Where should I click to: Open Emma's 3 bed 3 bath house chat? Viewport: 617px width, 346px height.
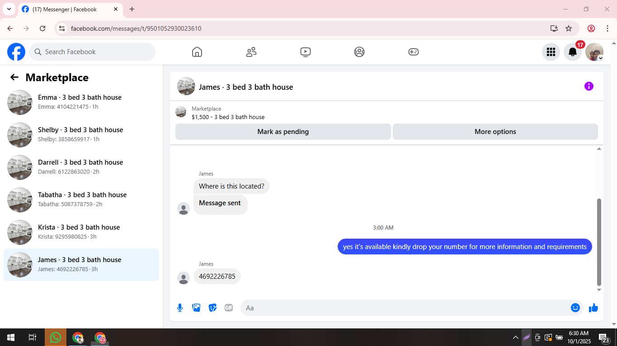pyautogui.click(x=81, y=102)
